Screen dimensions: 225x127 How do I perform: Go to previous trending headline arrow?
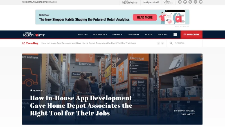pos(158,43)
